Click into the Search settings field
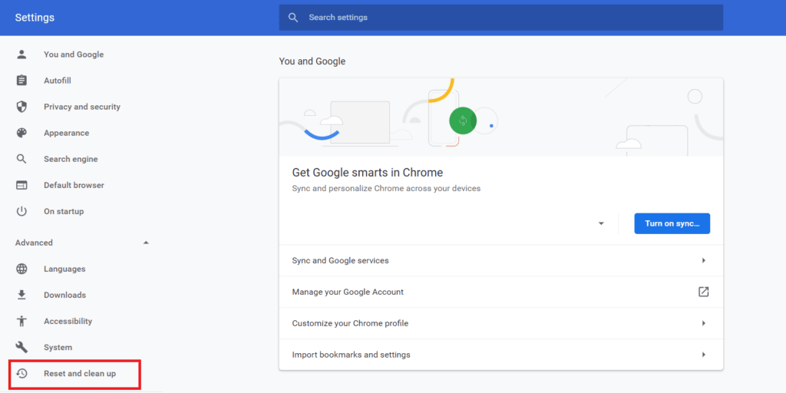The height and width of the screenshot is (393, 786). click(500, 18)
